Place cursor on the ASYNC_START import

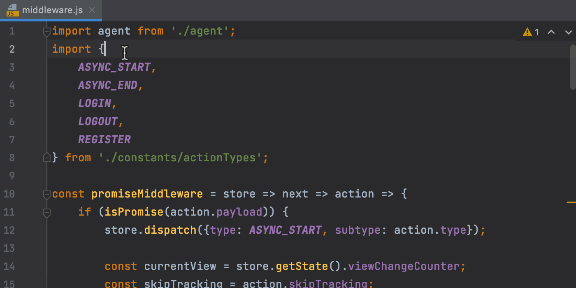115,67
